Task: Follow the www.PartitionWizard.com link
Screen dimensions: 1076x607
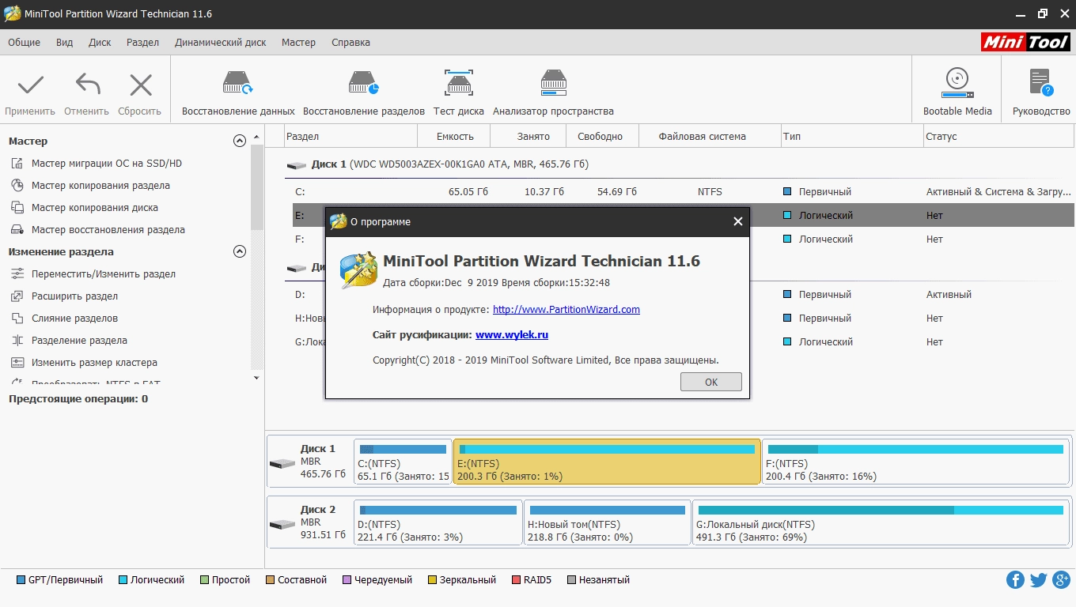Action: tap(566, 309)
